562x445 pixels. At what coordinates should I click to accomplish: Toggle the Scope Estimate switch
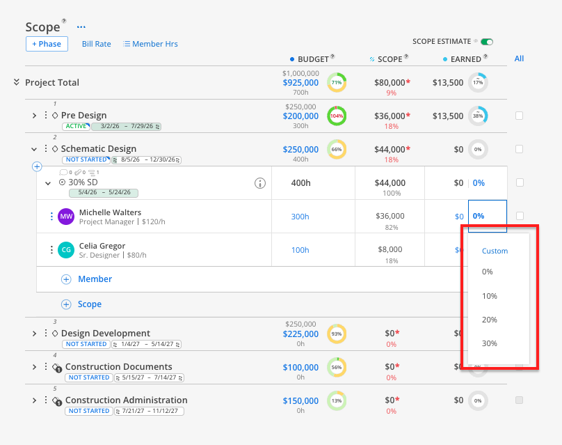tap(487, 42)
